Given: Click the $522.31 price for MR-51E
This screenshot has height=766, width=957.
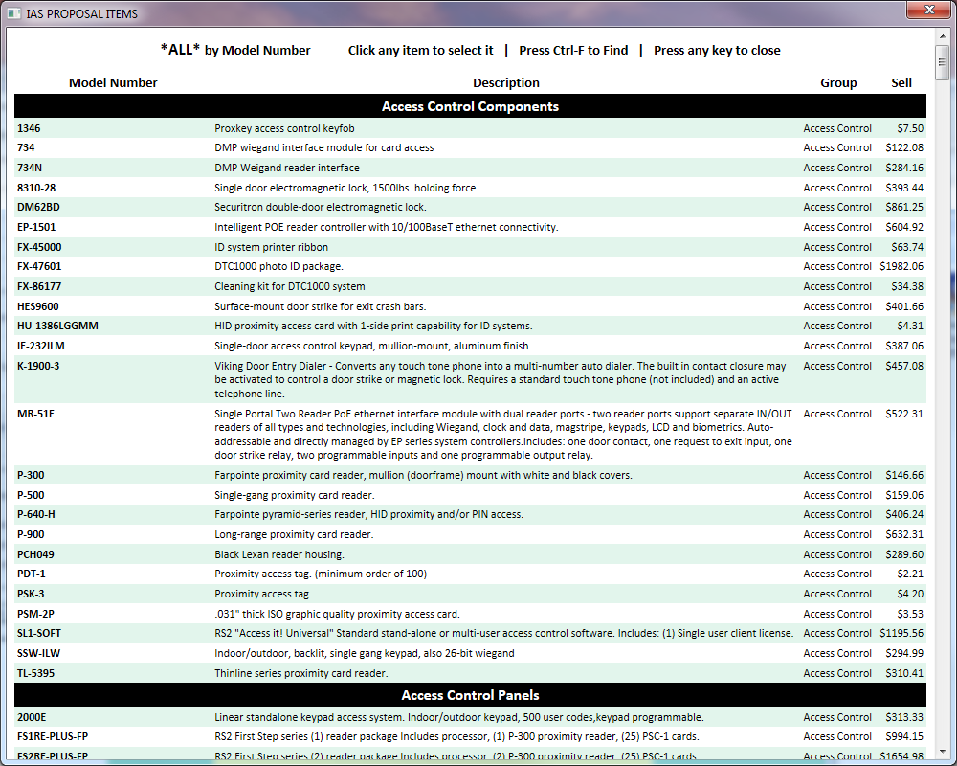Looking at the screenshot, I should (x=904, y=414).
